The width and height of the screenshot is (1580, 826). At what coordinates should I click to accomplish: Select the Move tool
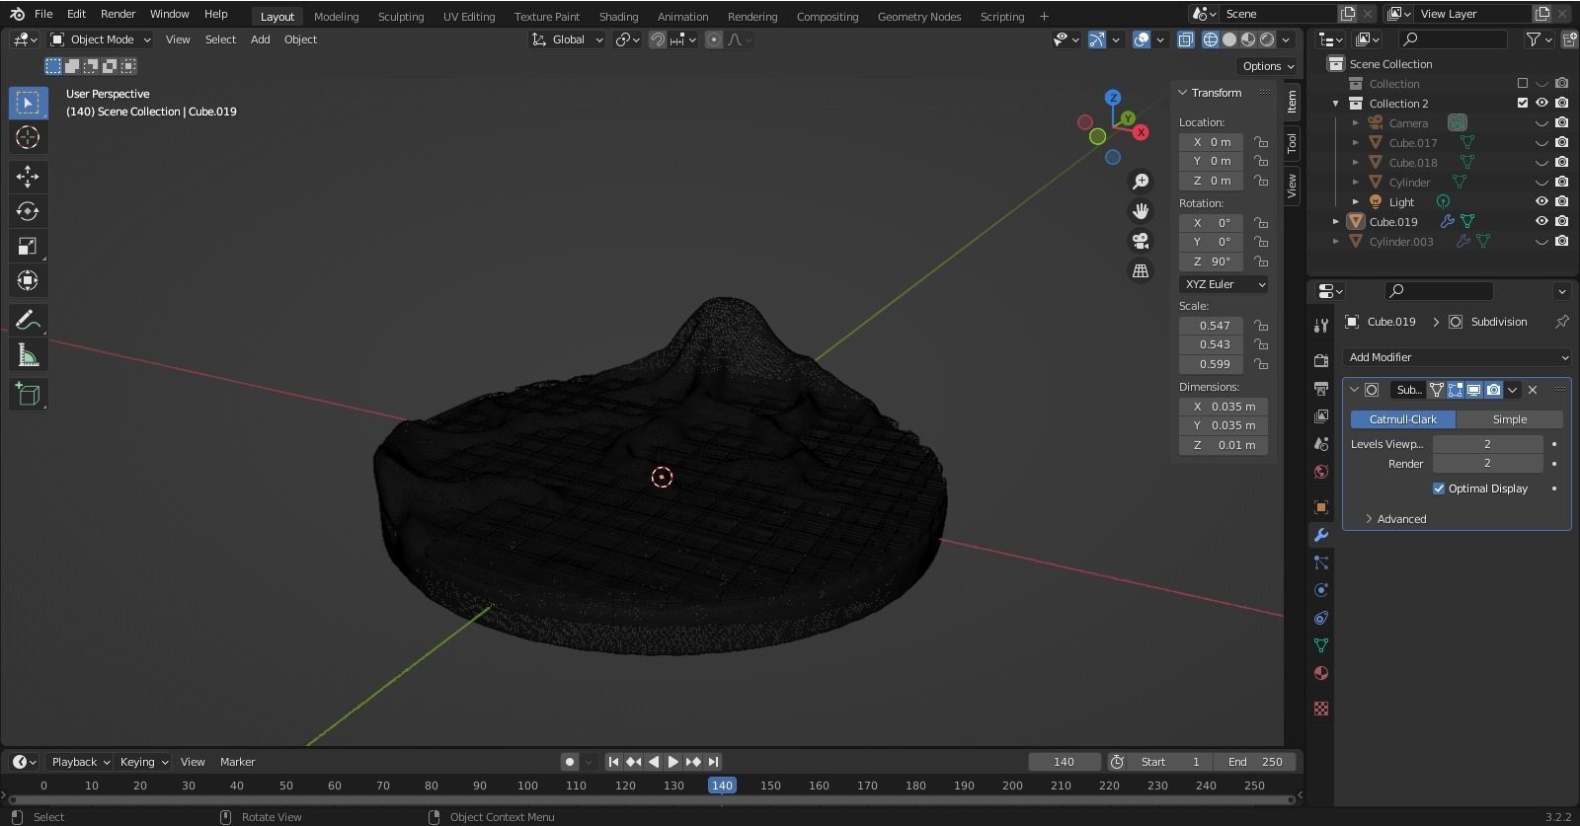pos(28,177)
